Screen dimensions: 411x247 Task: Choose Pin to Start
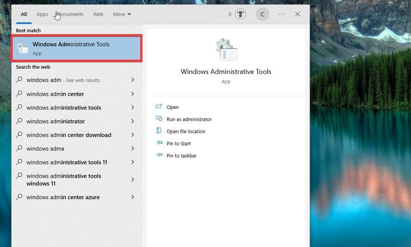click(x=179, y=144)
